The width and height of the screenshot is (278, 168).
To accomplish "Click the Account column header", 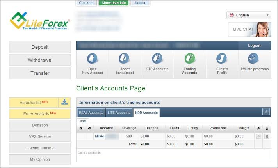I will tap(106, 128).
